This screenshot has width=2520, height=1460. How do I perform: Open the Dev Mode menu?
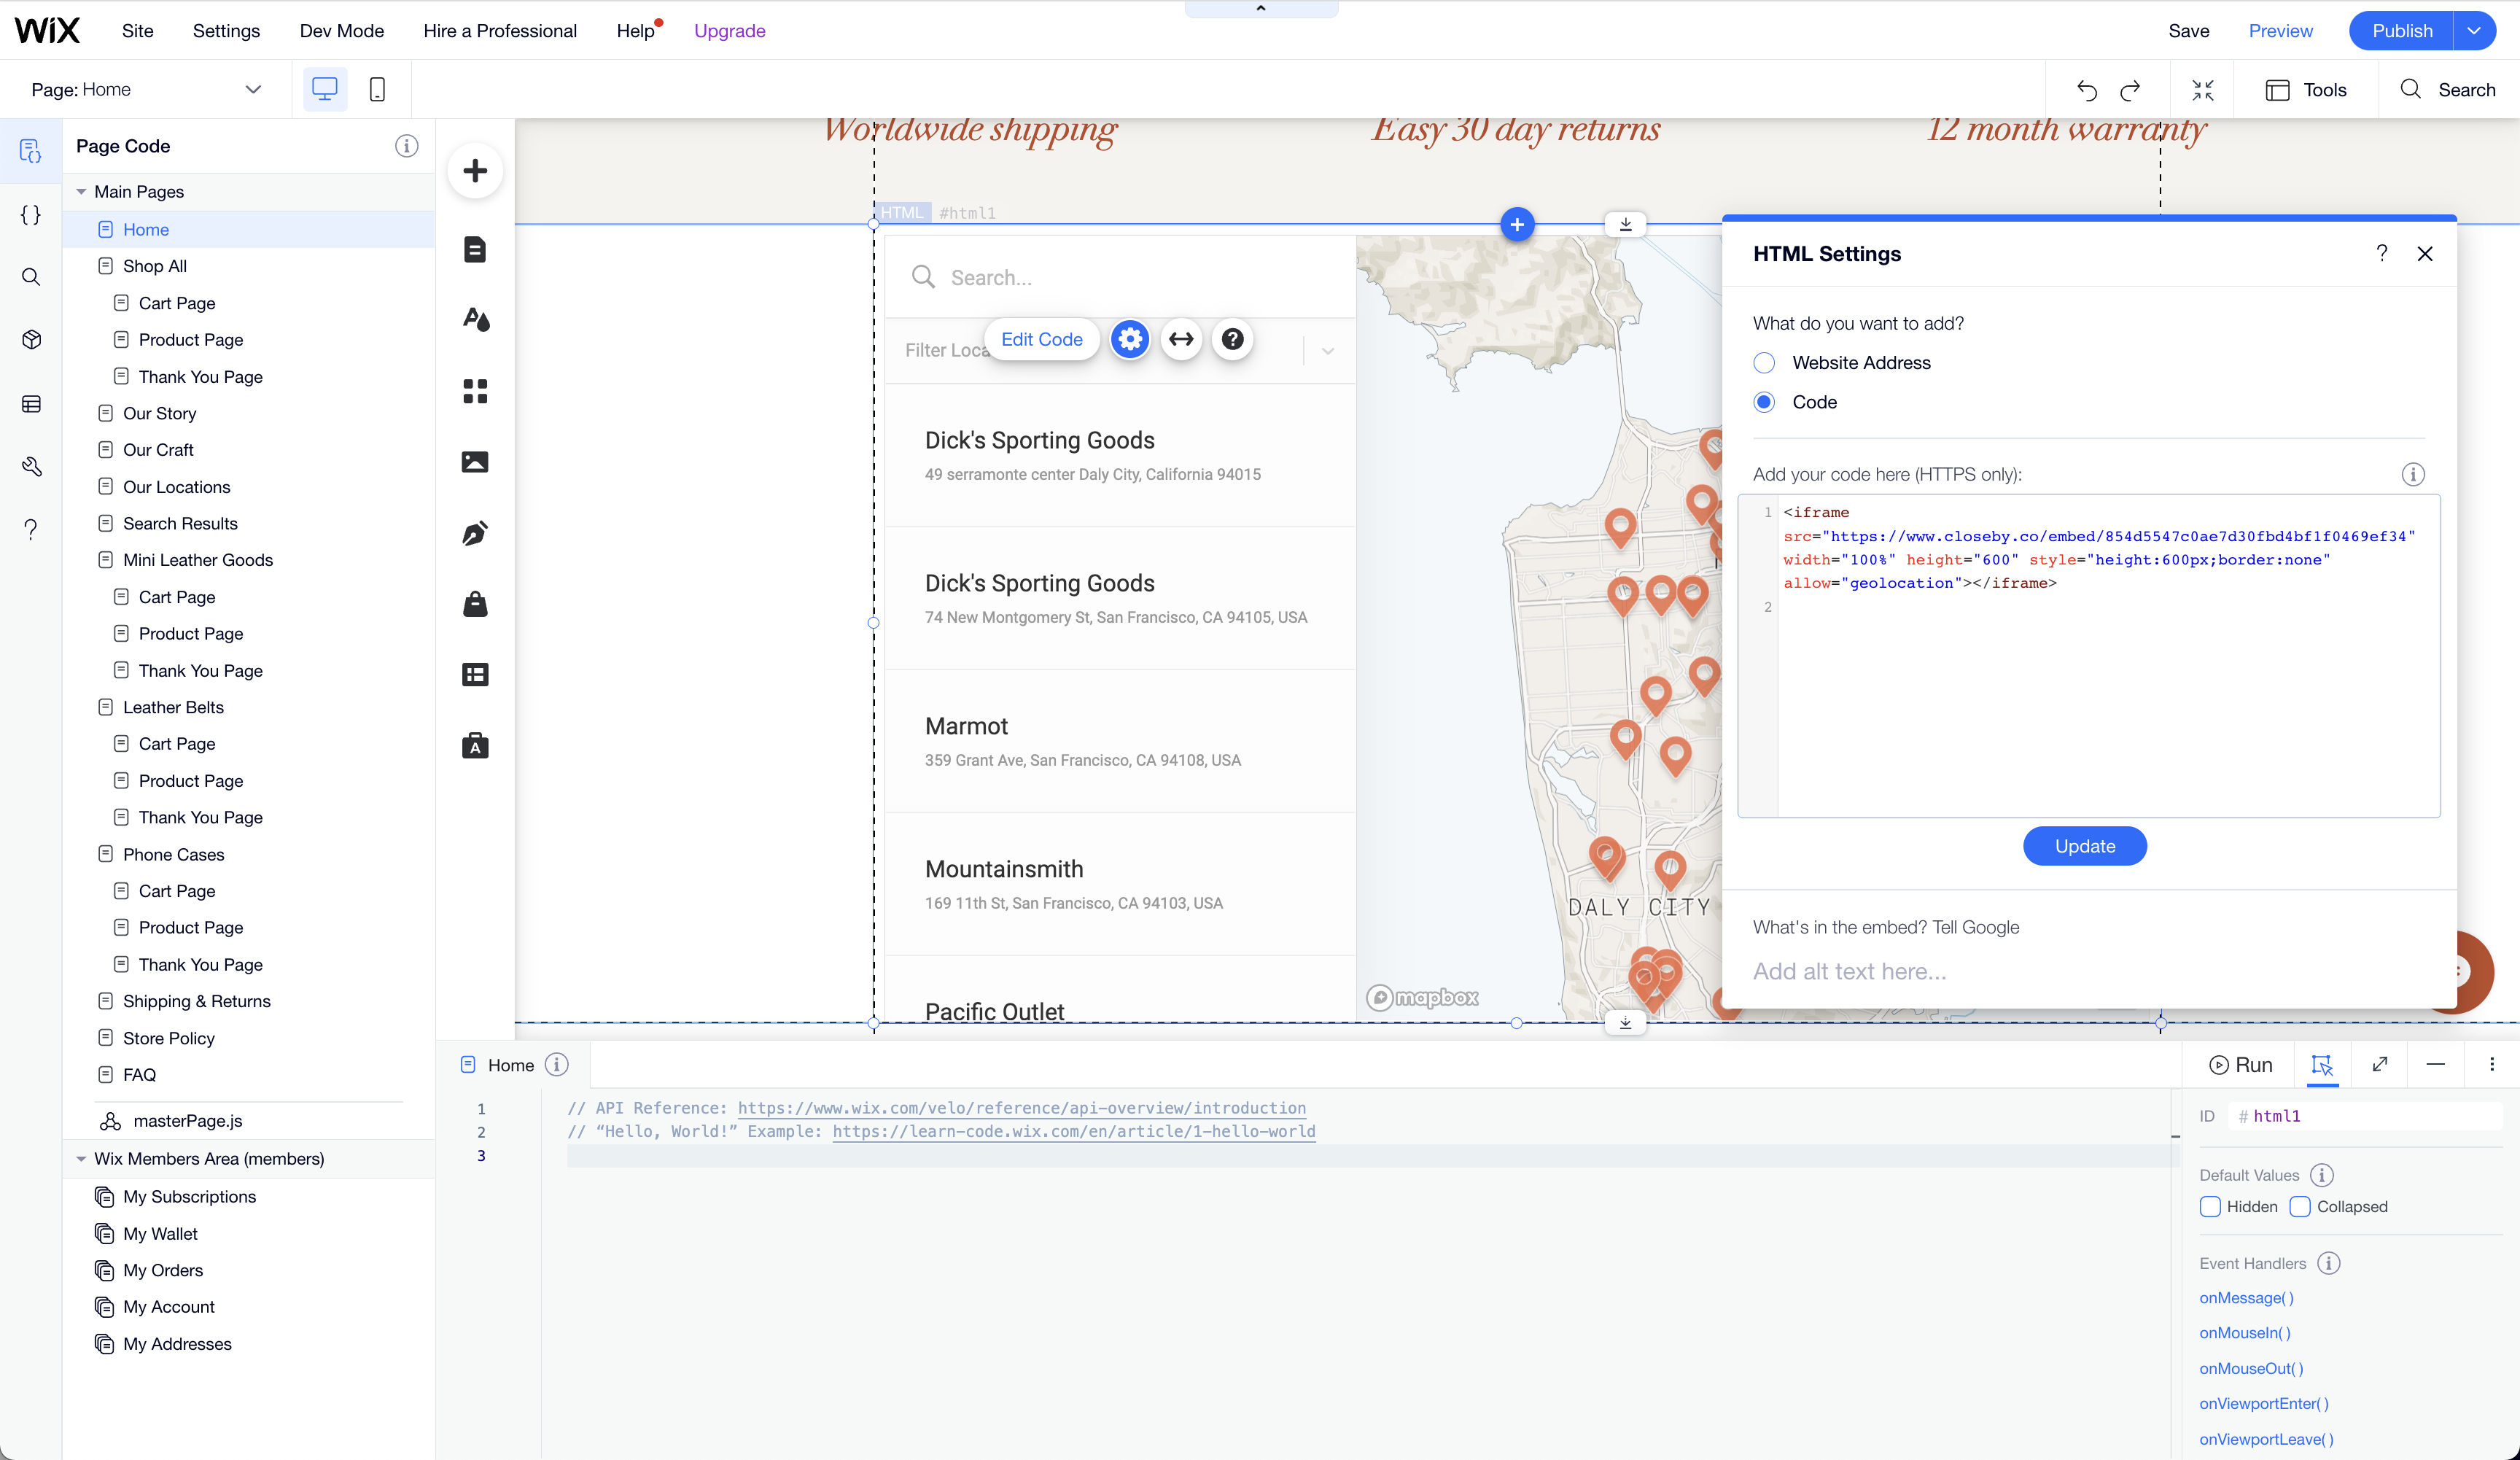point(341,31)
